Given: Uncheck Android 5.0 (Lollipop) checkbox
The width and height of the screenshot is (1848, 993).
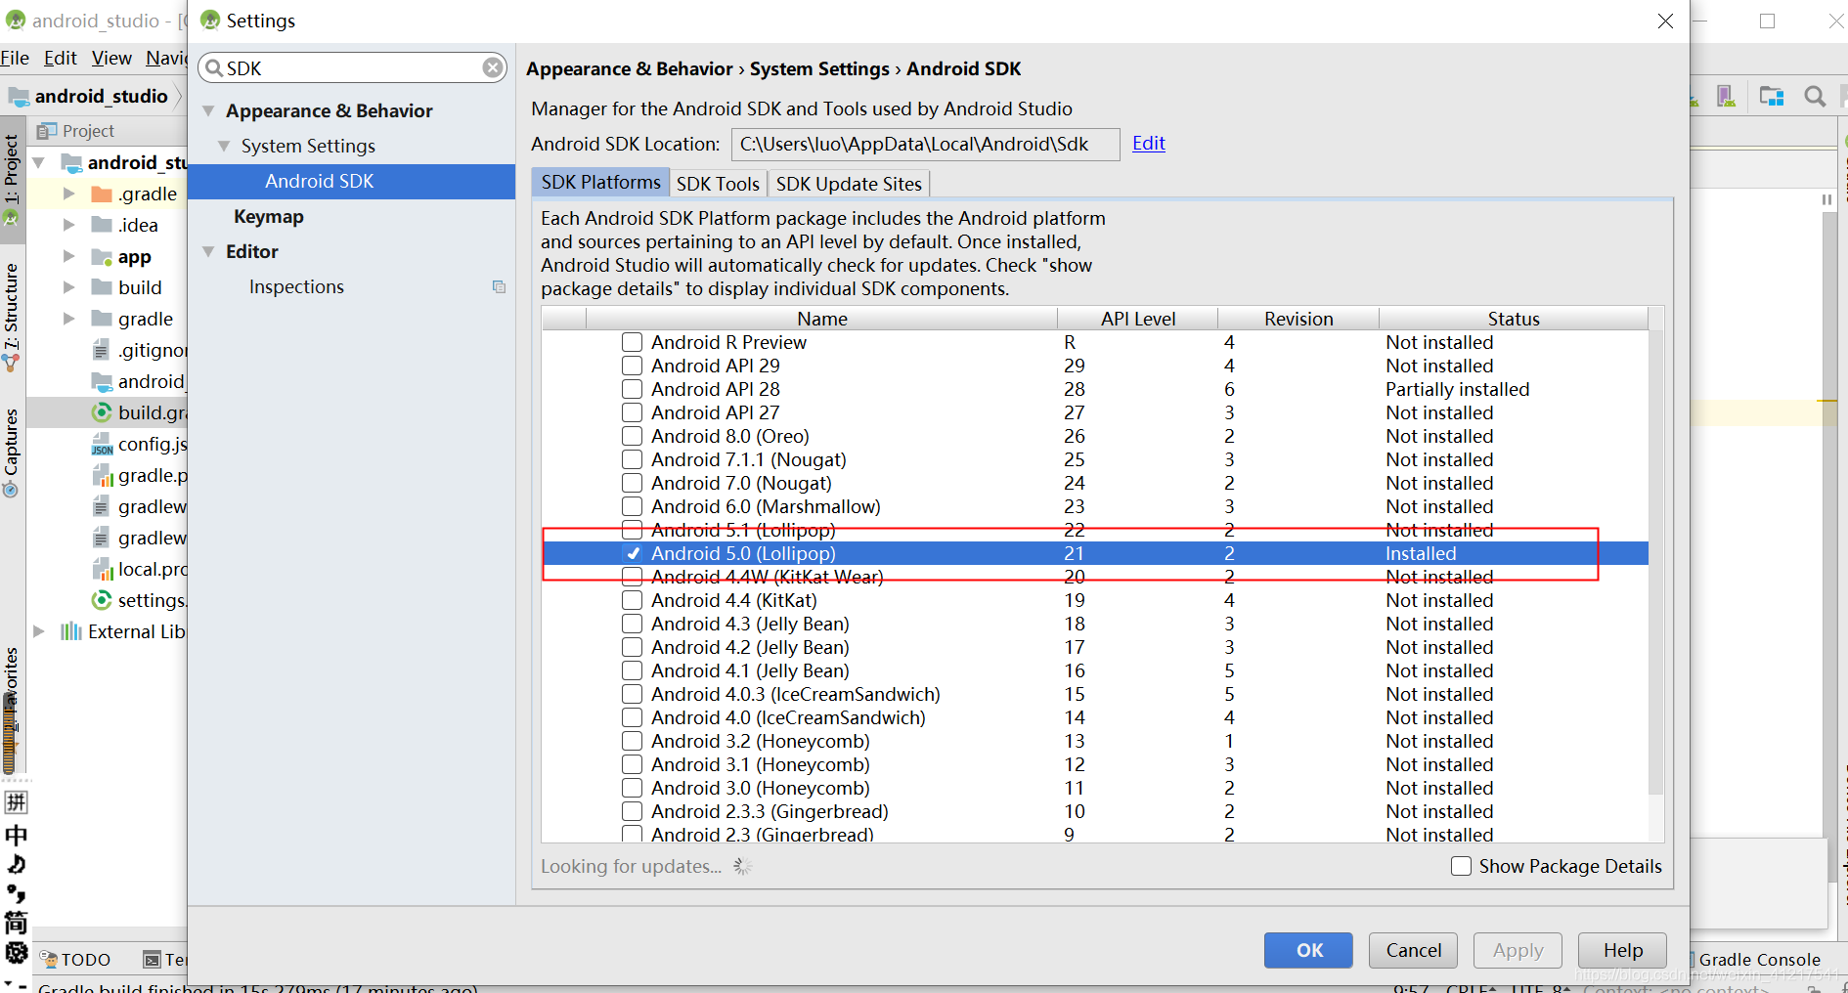Looking at the screenshot, I should [633, 553].
